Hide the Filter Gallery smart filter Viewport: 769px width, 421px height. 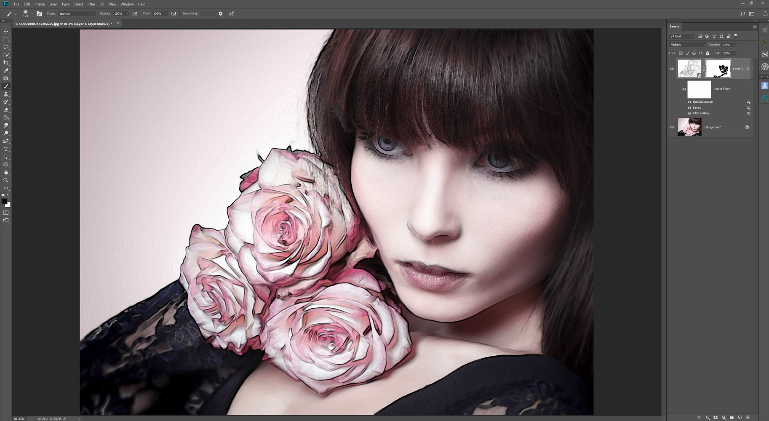[x=689, y=113]
